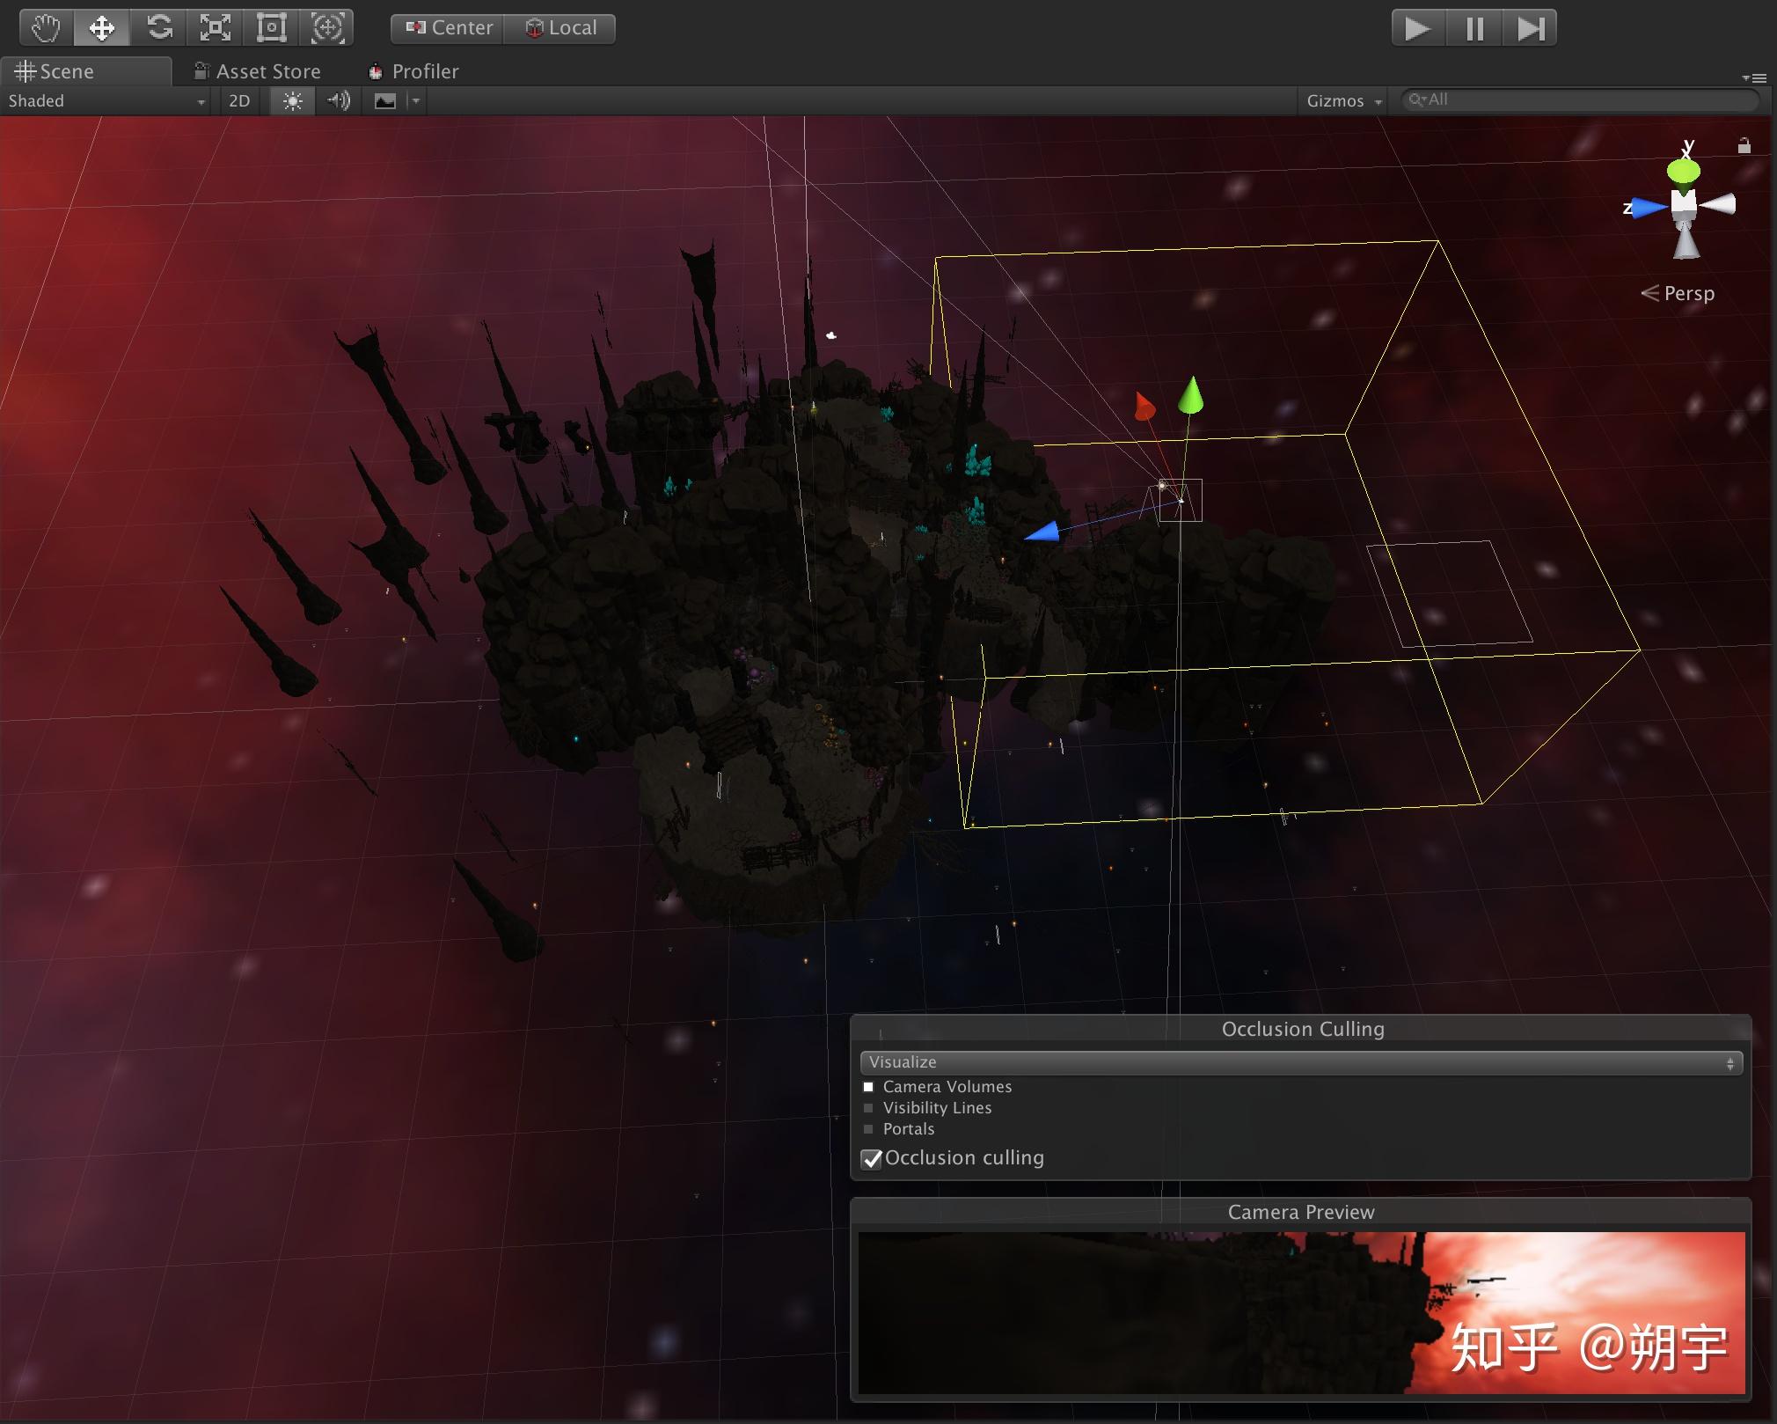Screen dimensions: 1777x1424
Task: Focus the scene search All field
Action: click(x=1580, y=100)
